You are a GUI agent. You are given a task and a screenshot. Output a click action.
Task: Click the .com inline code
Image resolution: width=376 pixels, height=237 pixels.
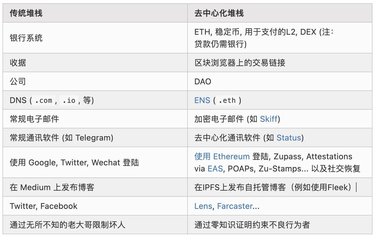(44, 101)
